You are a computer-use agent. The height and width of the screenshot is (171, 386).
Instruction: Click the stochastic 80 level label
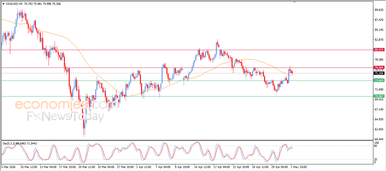coord(376,146)
